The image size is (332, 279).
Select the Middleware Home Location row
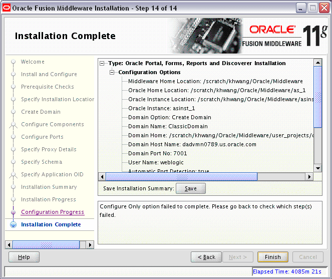[215, 81]
